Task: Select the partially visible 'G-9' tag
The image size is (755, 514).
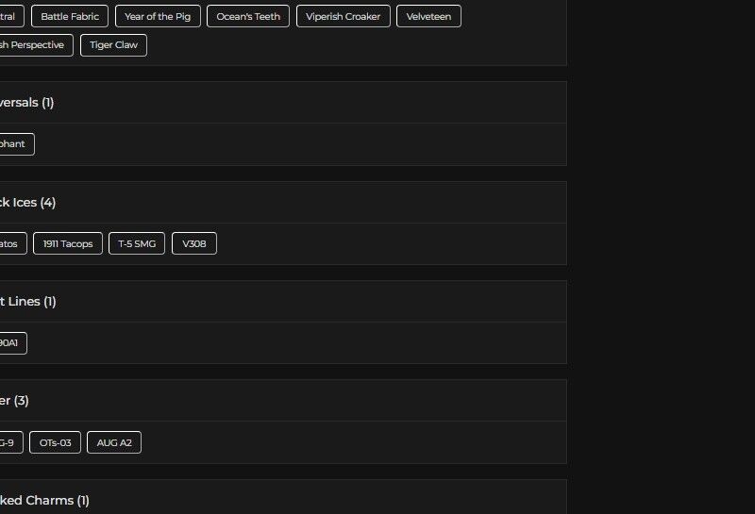Action: (9, 442)
